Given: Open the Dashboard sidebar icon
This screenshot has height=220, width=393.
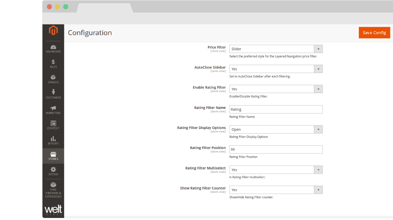Looking at the screenshot, I should (53, 48).
